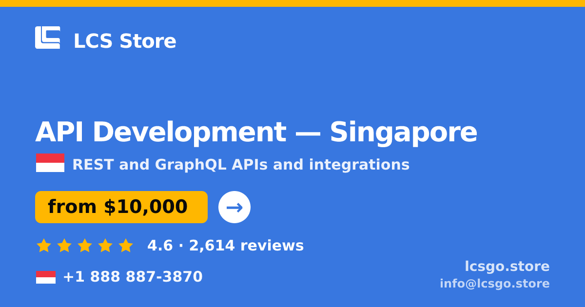The image size is (585, 307).
Task: Click the first rating star
Action: tap(44, 245)
